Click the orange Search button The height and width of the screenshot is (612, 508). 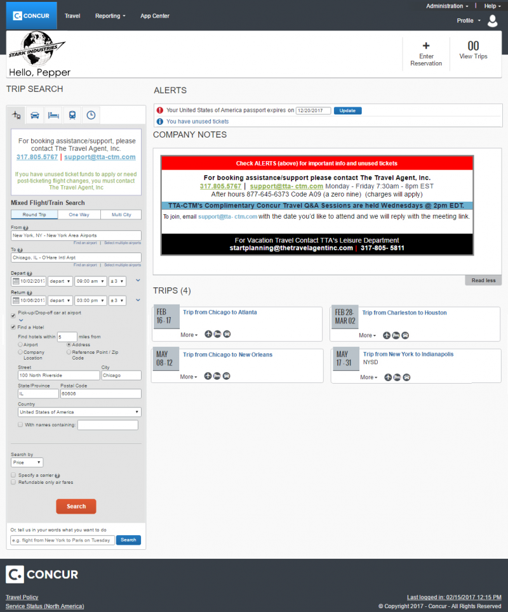pos(76,506)
